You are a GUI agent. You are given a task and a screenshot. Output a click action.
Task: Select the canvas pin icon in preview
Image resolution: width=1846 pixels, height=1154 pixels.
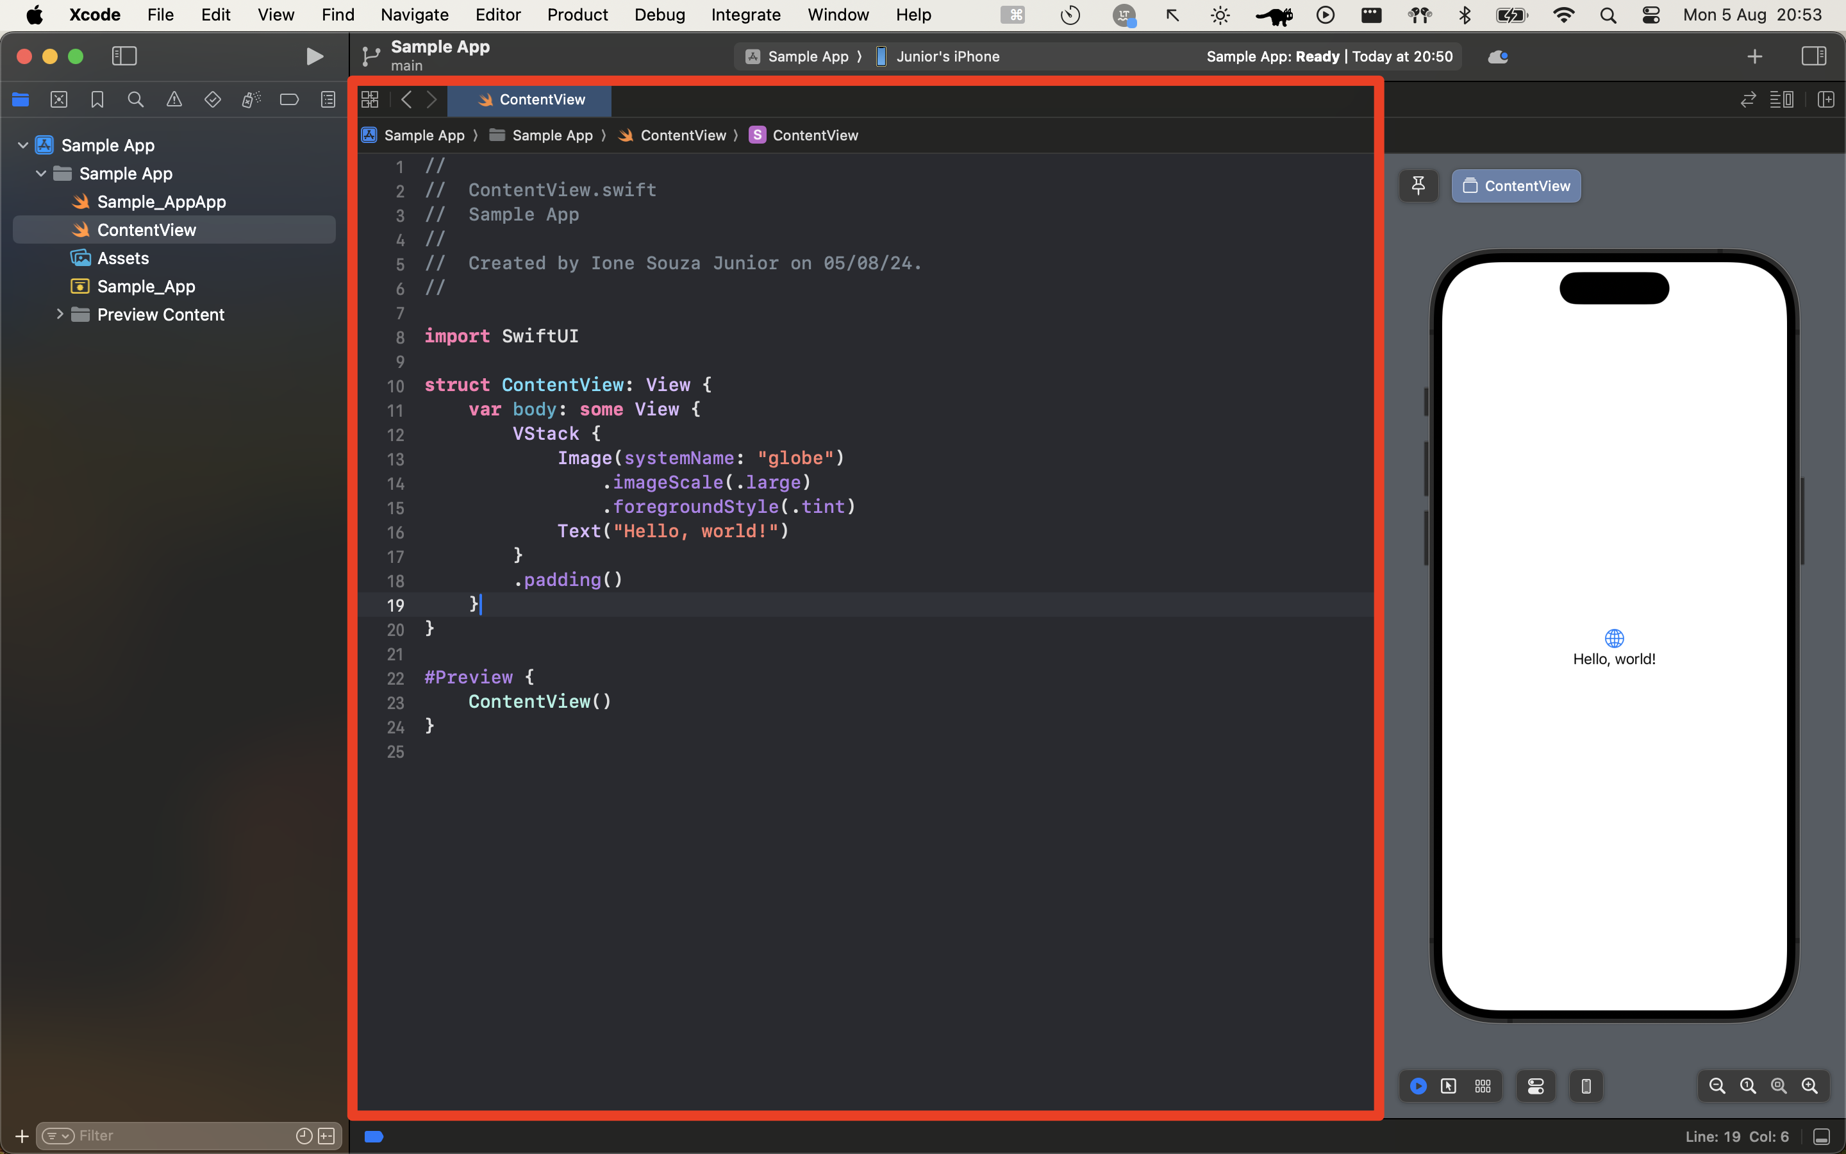1418,185
